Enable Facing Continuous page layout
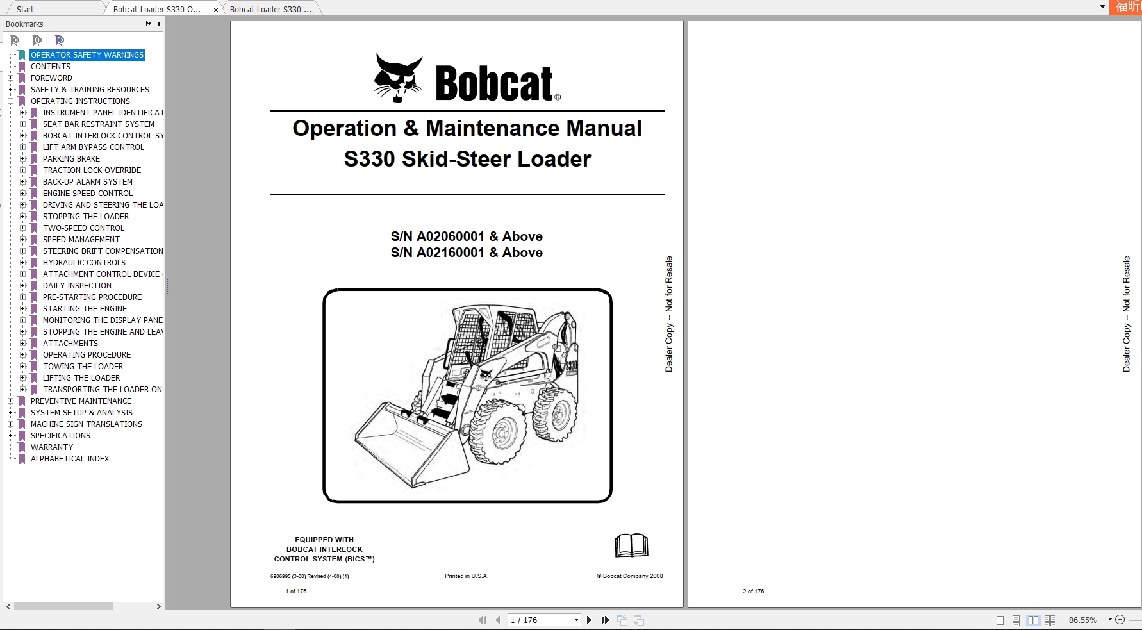This screenshot has height=630, width=1142. pyautogui.click(x=1051, y=620)
